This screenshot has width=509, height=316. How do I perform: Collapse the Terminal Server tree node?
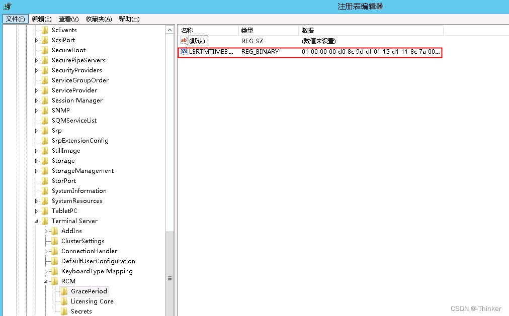click(x=36, y=221)
